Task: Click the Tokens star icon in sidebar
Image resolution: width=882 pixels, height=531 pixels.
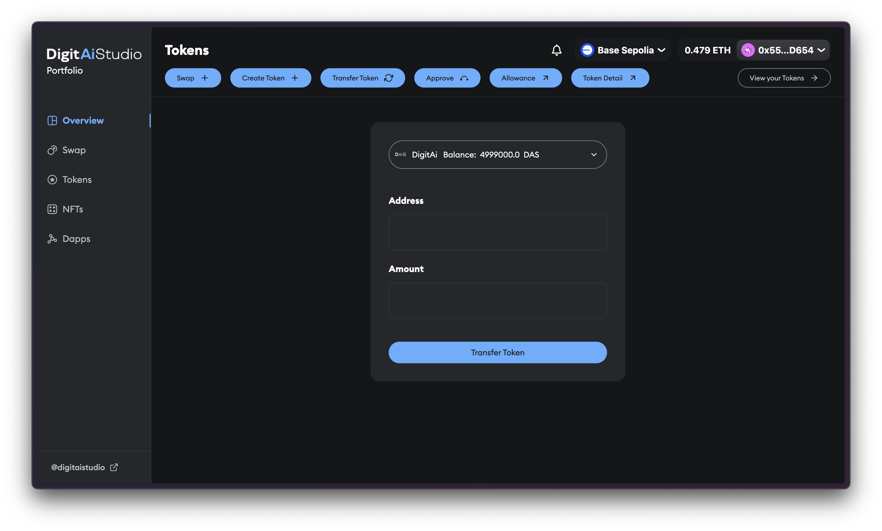Action: point(52,180)
